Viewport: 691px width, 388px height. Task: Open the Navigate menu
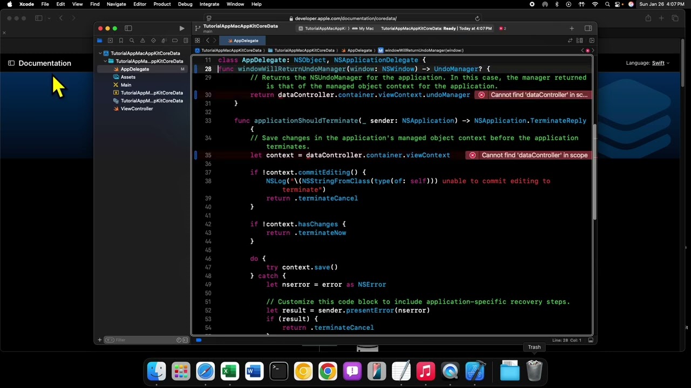[116, 4]
